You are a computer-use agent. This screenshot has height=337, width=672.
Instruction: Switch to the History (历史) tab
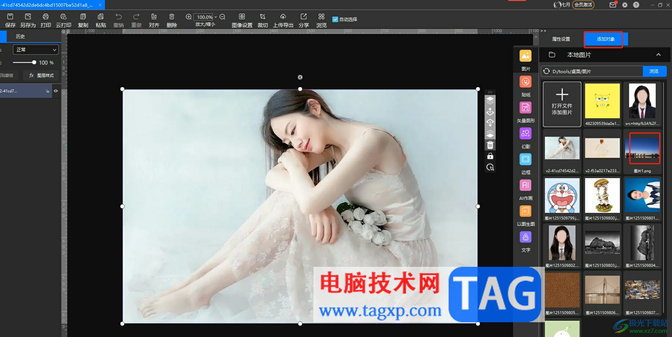[x=20, y=37]
